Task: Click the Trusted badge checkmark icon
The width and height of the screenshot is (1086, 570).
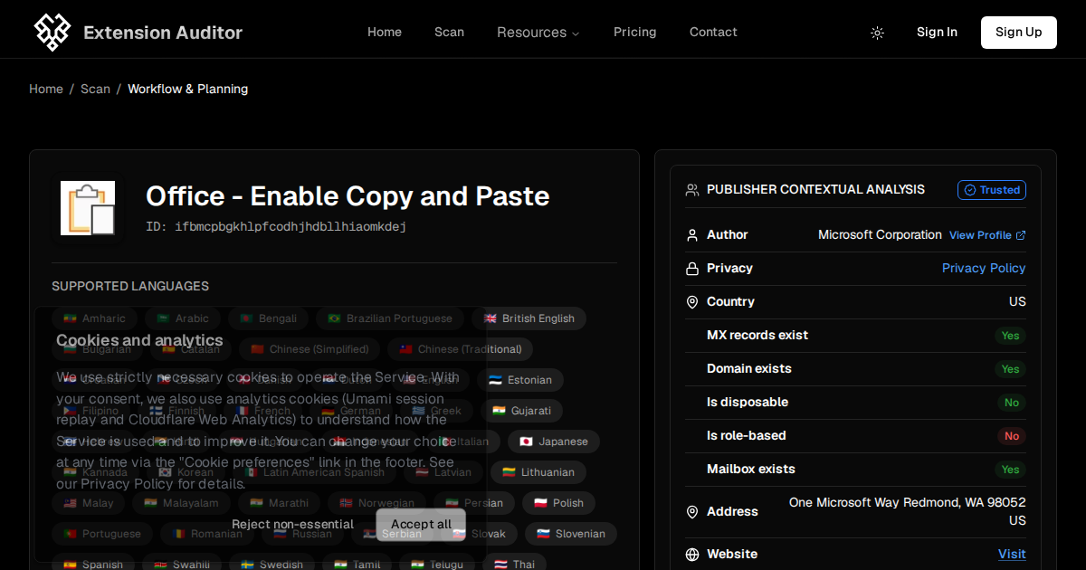Action: [970, 190]
